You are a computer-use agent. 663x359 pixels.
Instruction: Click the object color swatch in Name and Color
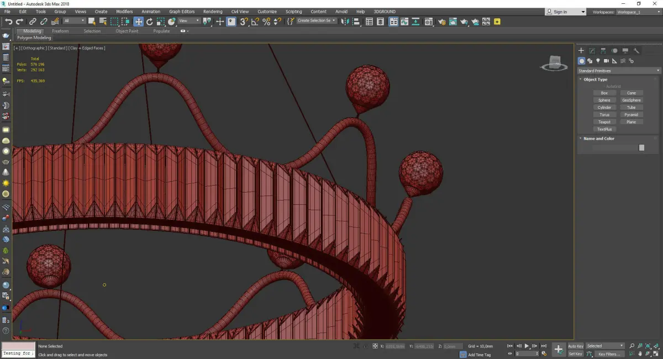click(x=641, y=147)
